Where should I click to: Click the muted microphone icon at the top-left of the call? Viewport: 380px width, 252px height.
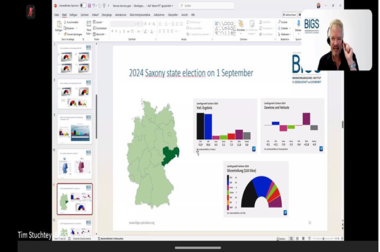[31, 12]
